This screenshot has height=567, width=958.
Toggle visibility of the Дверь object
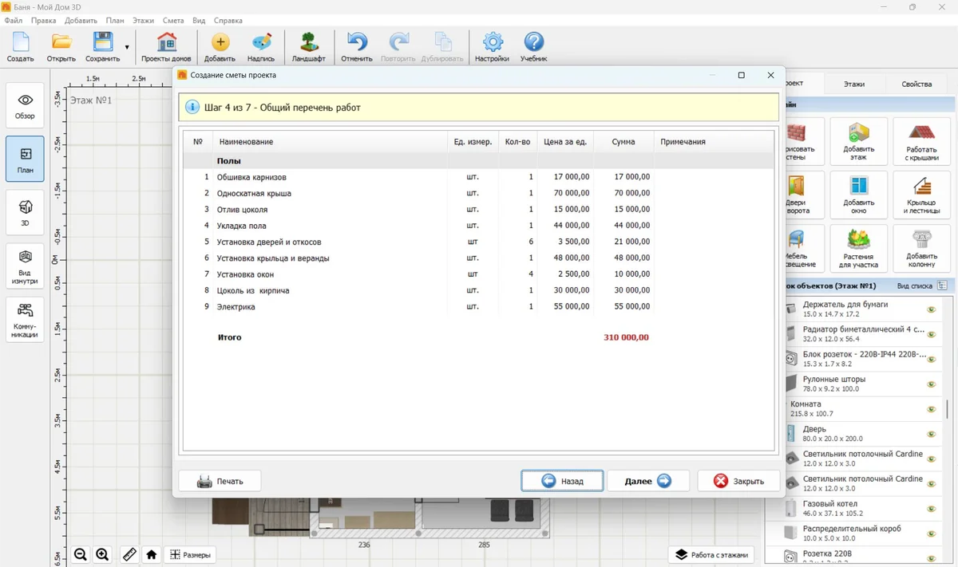931,435
